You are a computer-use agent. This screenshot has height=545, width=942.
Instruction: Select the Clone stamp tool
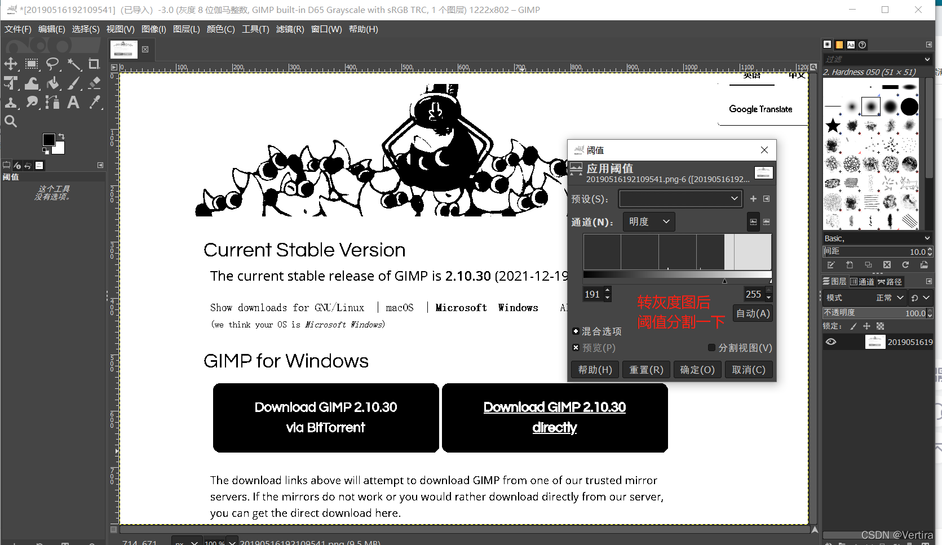coord(11,102)
